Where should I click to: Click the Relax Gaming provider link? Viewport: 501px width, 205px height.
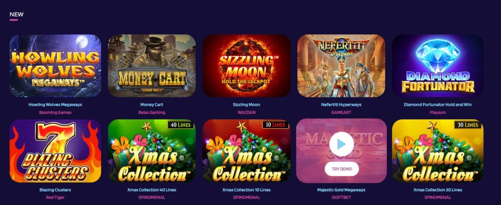(151, 112)
